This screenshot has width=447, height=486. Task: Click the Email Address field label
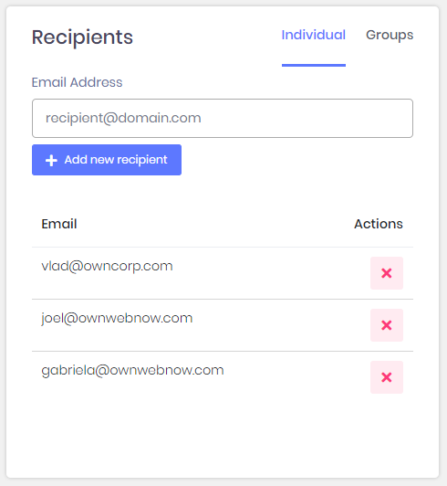[x=77, y=82]
